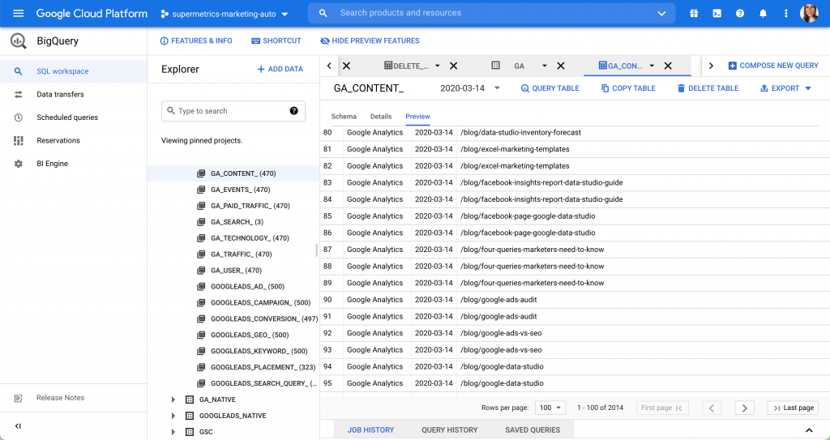Click Compose New Query
This screenshot has height=440, width=830.
[x=772, y=66]
